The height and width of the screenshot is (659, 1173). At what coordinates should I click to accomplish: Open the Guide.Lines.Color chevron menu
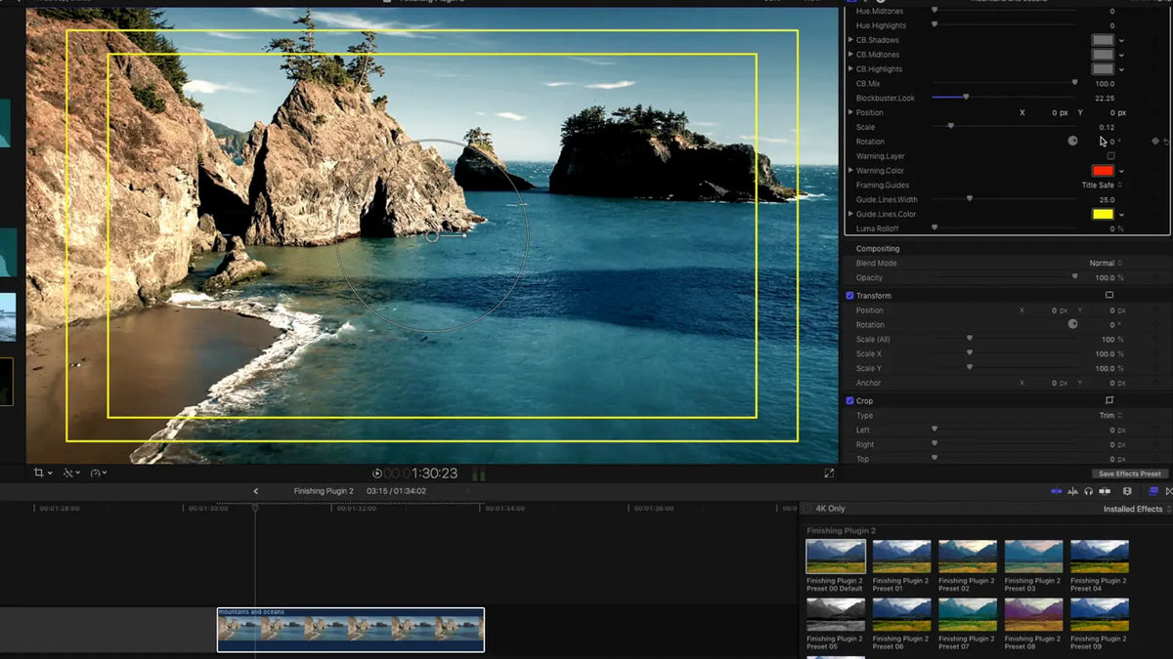1121,214
